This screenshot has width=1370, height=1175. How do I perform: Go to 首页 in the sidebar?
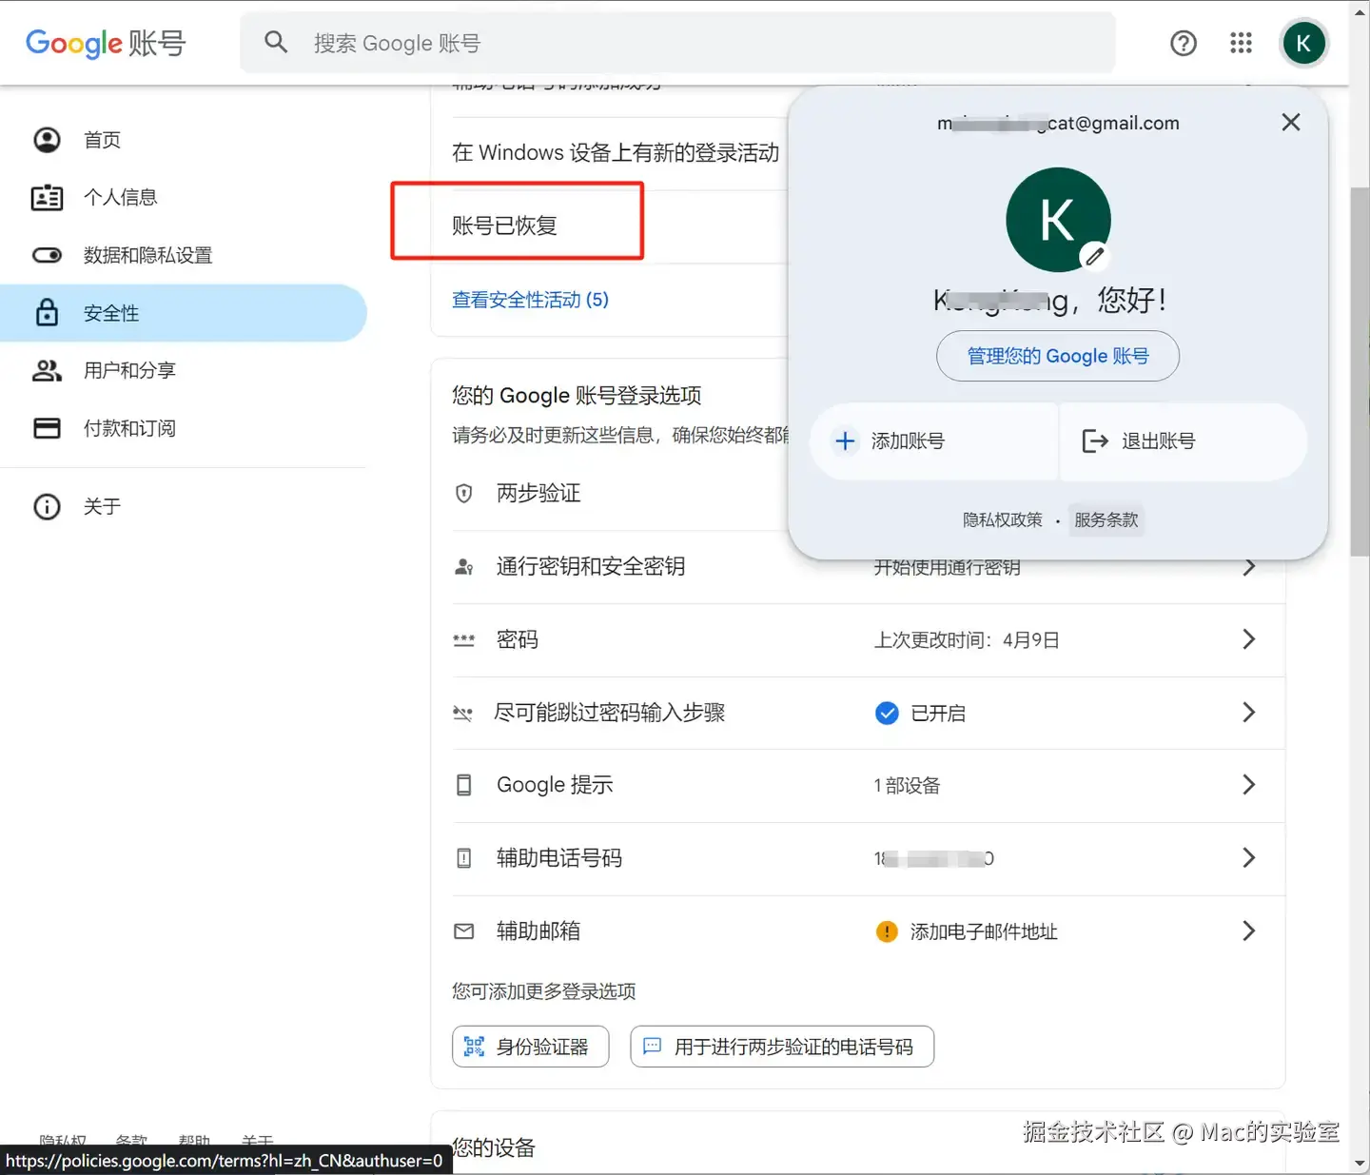(x=184, y=140)
